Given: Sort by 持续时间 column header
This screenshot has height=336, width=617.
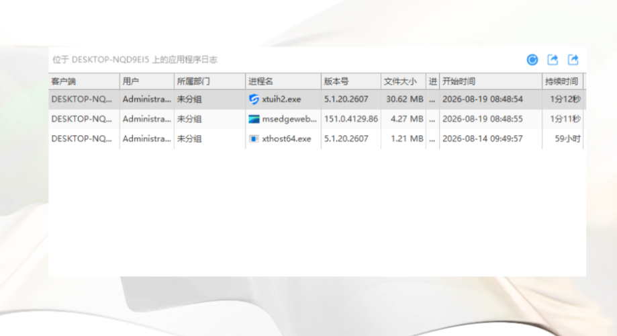Looking at the screenshot, I should click(x=563, y=81).
